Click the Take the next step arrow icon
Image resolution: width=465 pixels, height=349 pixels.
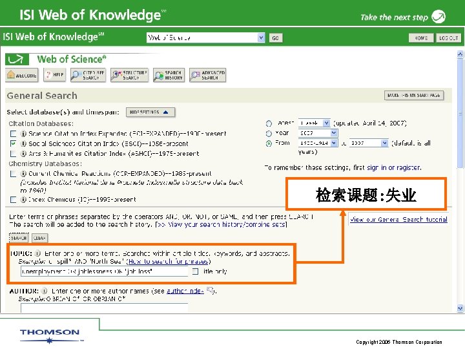(x=439, y=17)
